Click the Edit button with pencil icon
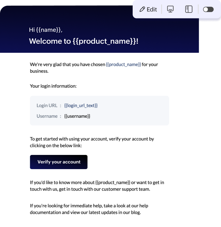 coord(148,9)
